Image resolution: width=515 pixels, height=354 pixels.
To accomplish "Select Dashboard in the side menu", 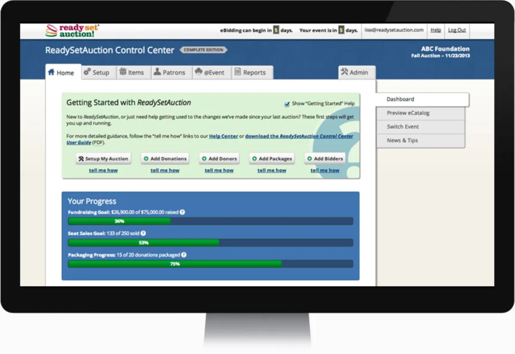I will [423, 99].
